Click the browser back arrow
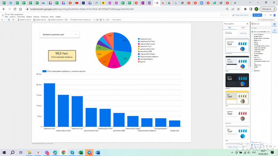Viewport: 278px width, 156px height. [3, 8]
